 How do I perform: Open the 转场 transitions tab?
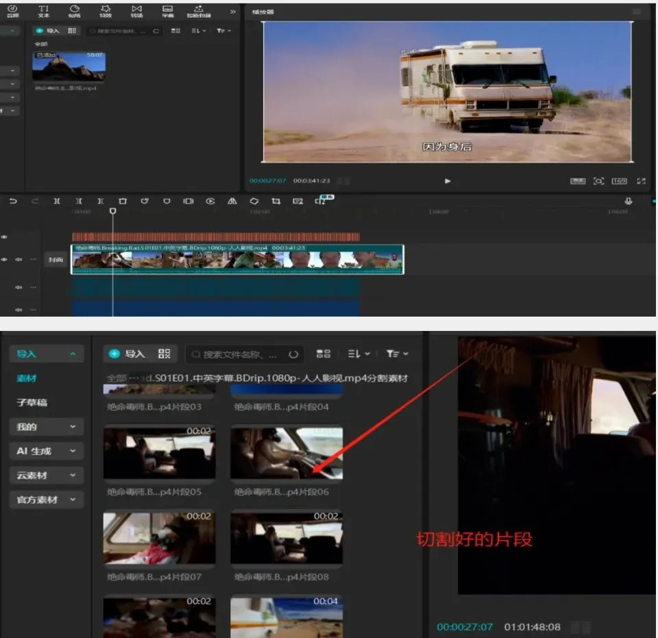tap(136, 12)
